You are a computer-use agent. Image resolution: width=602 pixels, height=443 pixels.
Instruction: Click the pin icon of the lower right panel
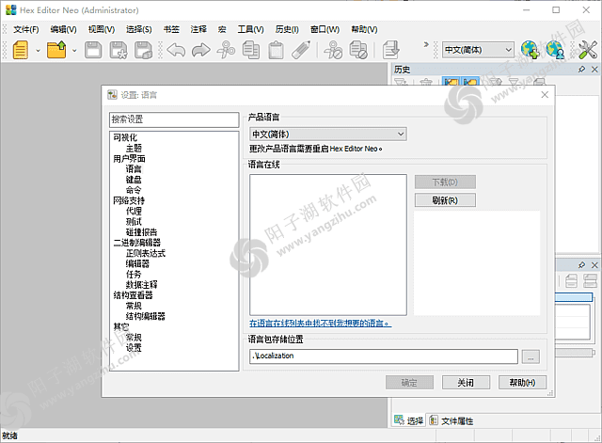point(581,265)
